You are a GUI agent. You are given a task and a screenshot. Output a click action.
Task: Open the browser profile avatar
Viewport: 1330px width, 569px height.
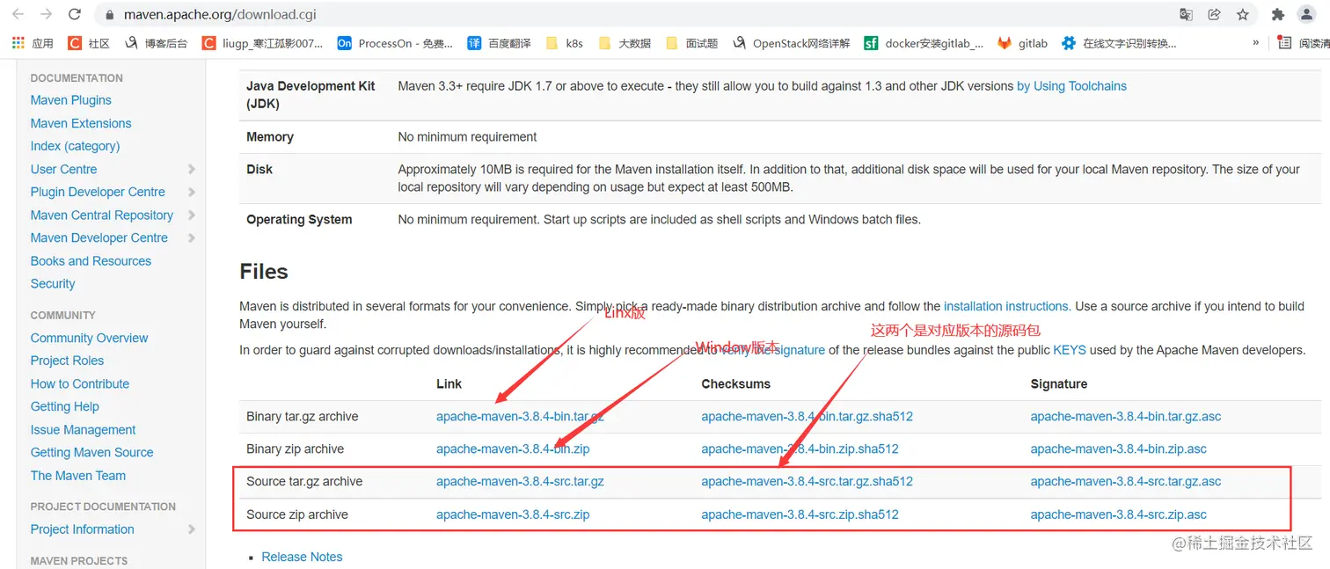(x=1308, y=14)
